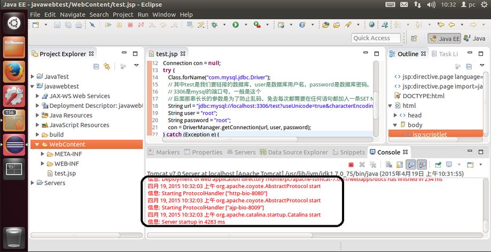491x252 pixels.
Task: Click the New wizard icon in toolbar
Action: 36,25
